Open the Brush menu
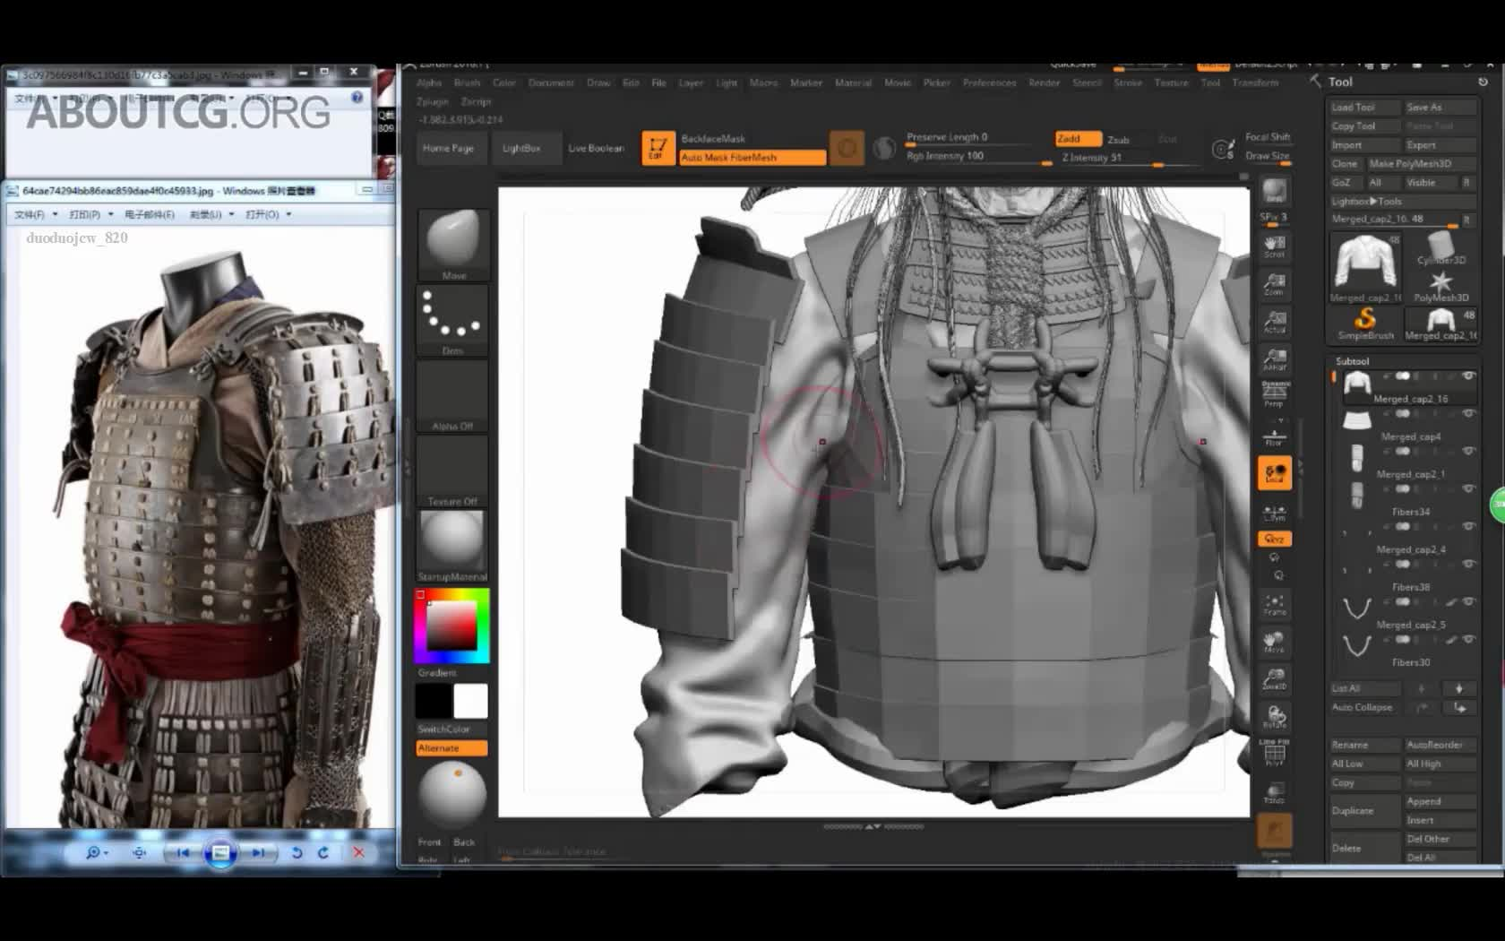Viewport: 1505px width, 941px height. (467, 82)
